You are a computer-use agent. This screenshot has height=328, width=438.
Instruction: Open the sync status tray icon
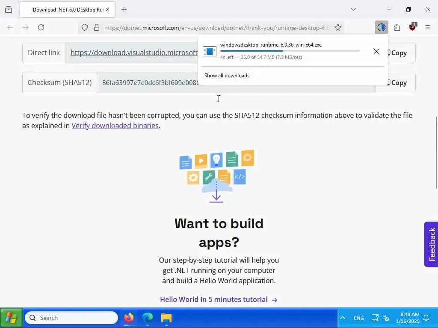pyautogui.click(x=386, y=318)
